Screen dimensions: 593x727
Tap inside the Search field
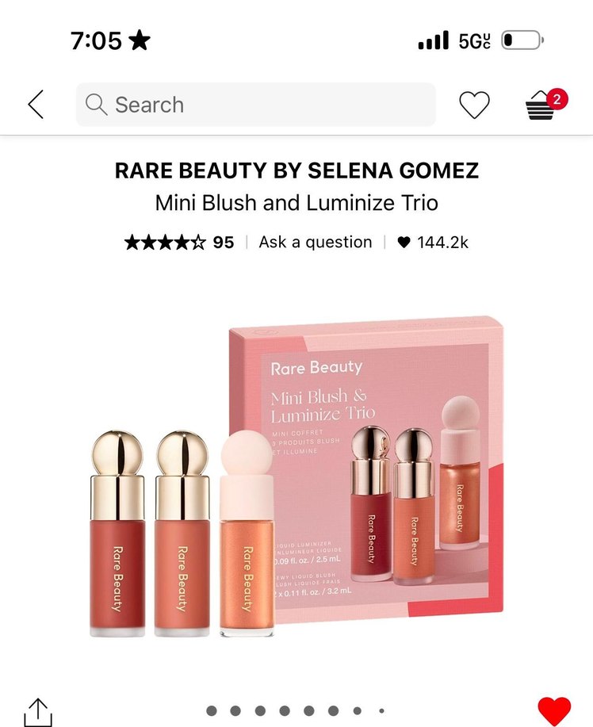click(255, 105)
